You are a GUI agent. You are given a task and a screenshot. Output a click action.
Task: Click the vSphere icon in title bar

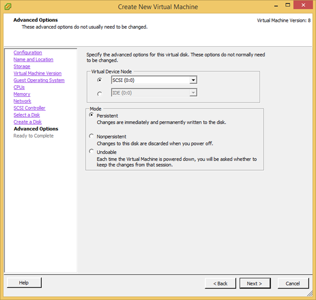8,7
